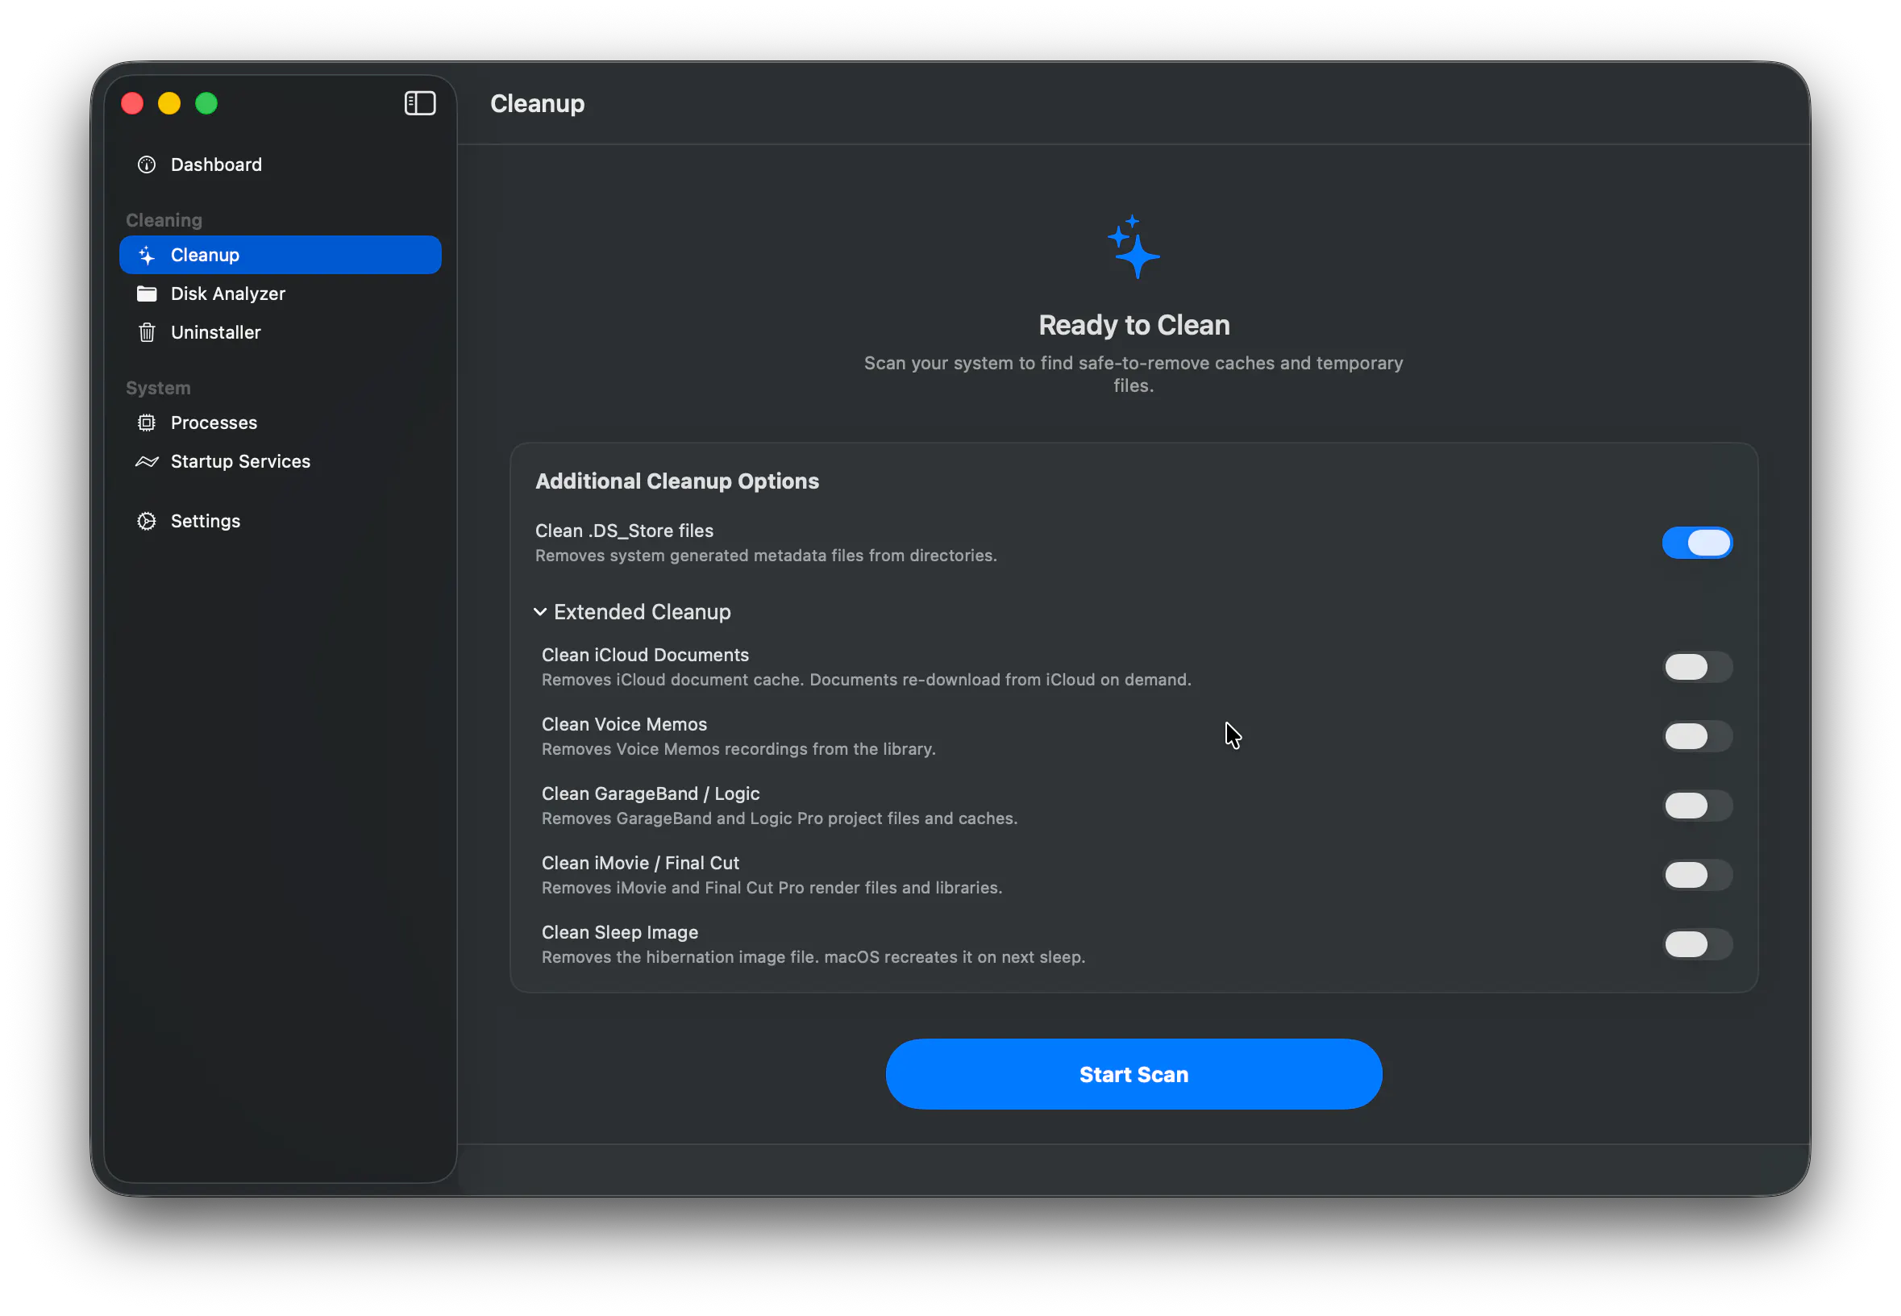Enable Clean iCloud Documents switch
The height and width of the screenshot is (1316, 1901).
[1696, 667]
